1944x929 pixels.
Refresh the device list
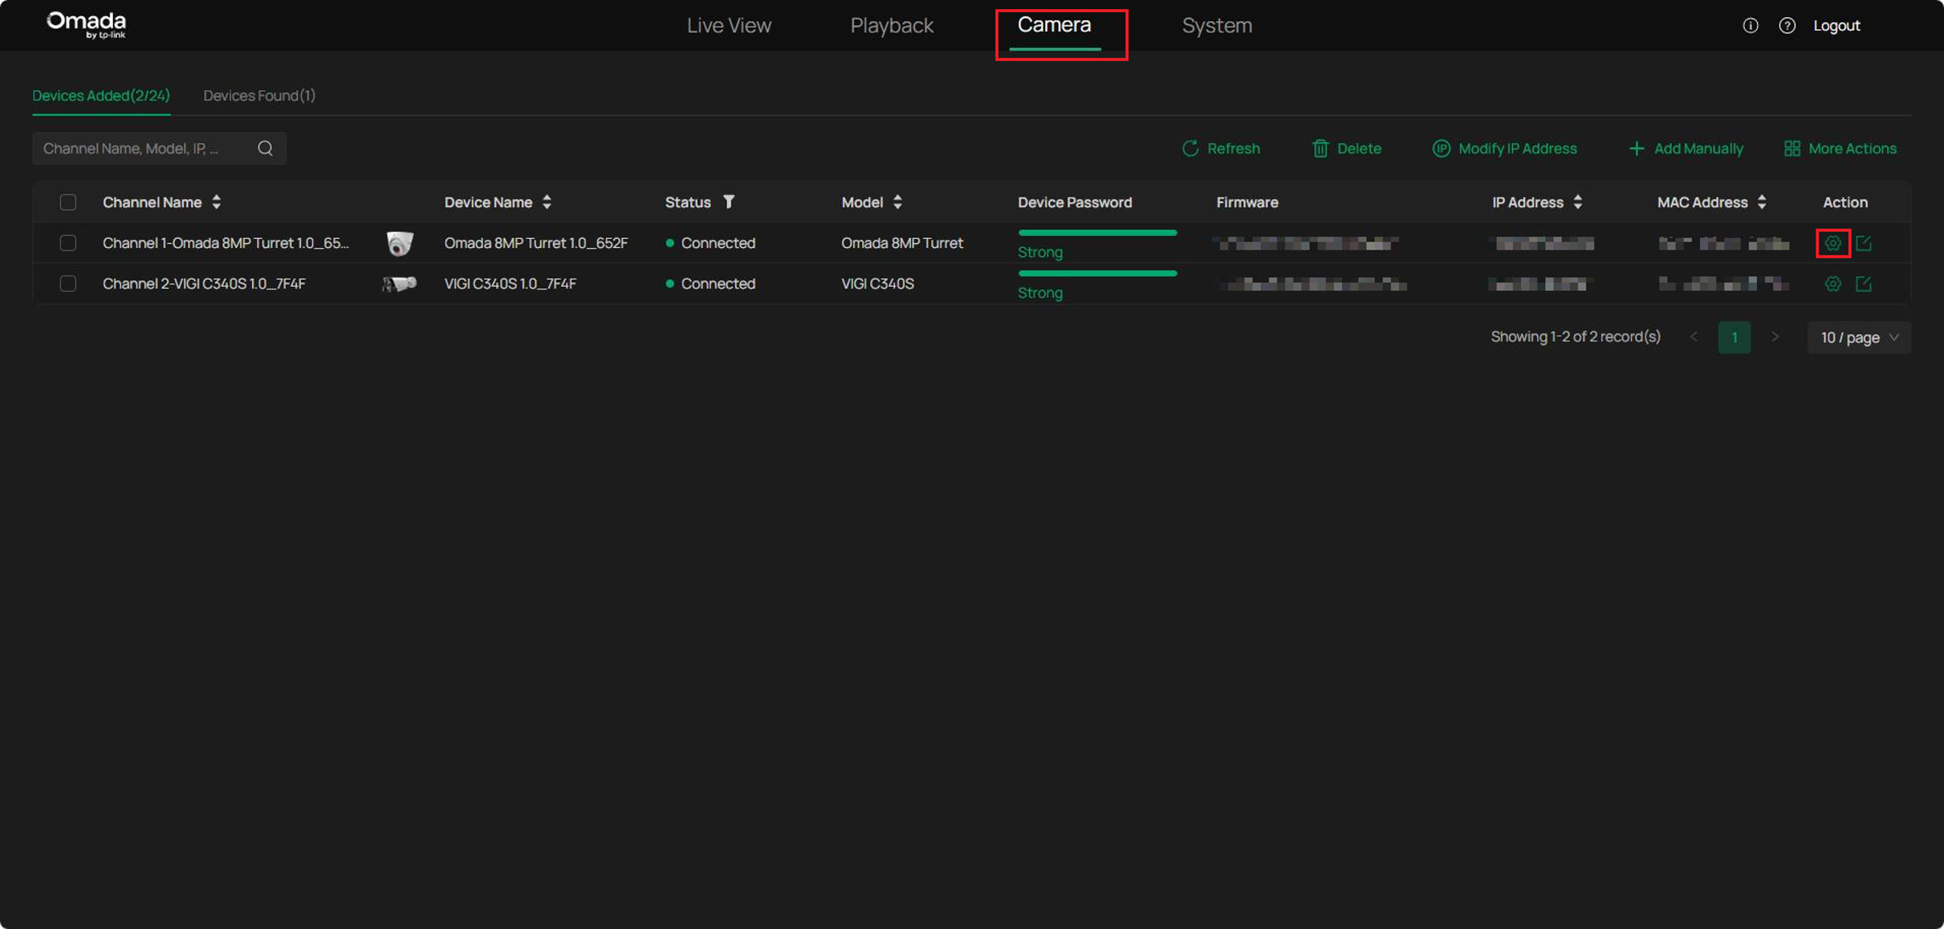point(1221,148)
